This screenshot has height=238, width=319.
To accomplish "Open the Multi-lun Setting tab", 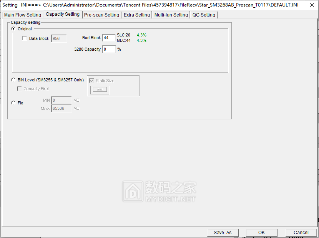I will pos(171,15).
